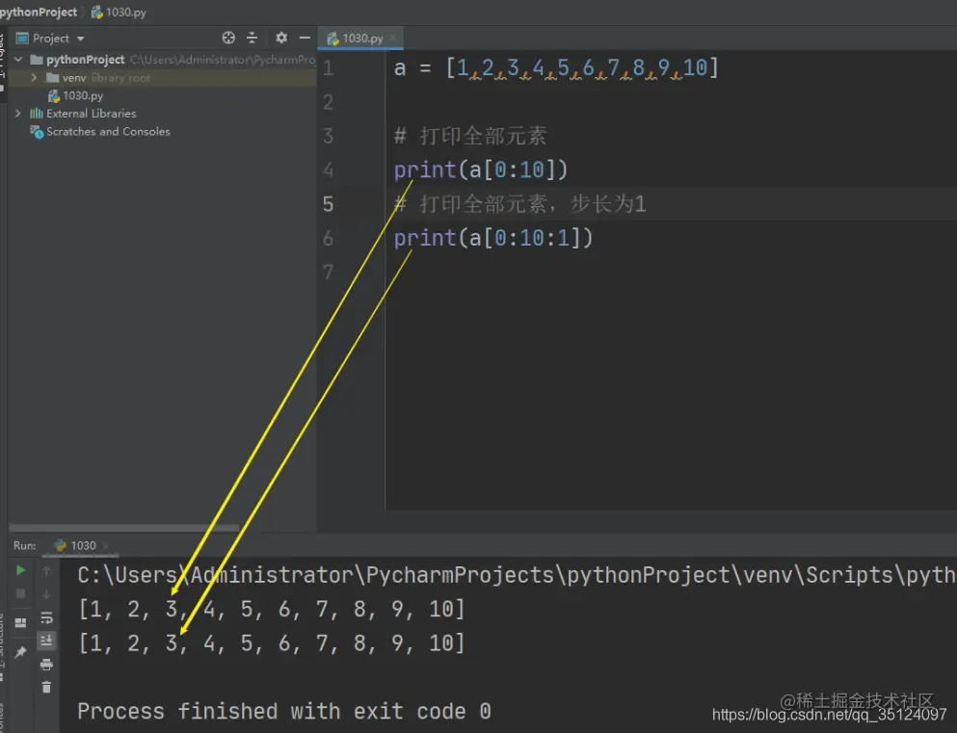Click the project tree horizontal scrollbar
957x733 pixels.
pyautogui.click(x=124, y=528)
